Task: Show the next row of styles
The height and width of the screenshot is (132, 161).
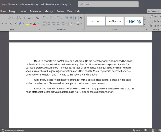Action: pyautogui.click(x=145, y=21)
